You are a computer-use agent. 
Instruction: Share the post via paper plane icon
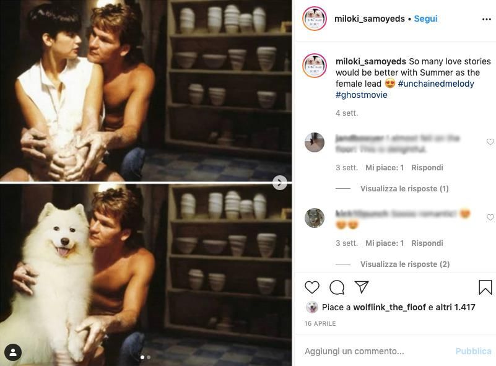tap(362, 287)
